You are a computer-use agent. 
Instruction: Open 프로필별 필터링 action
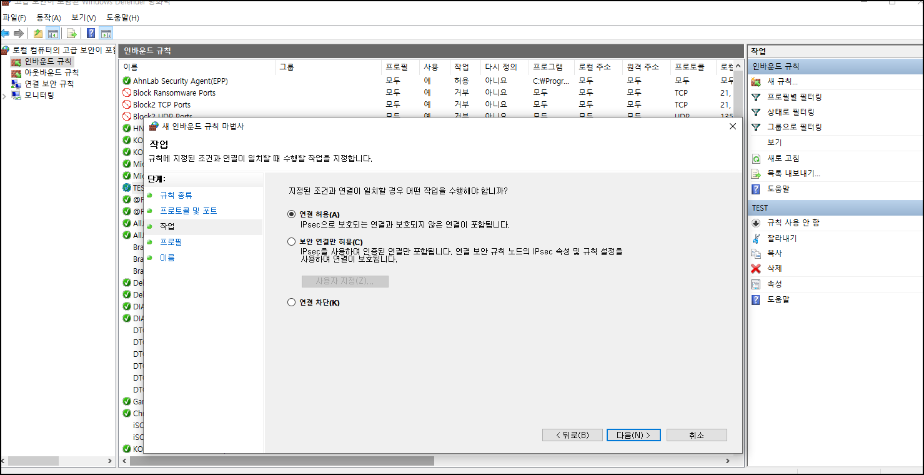pos(795,97)
